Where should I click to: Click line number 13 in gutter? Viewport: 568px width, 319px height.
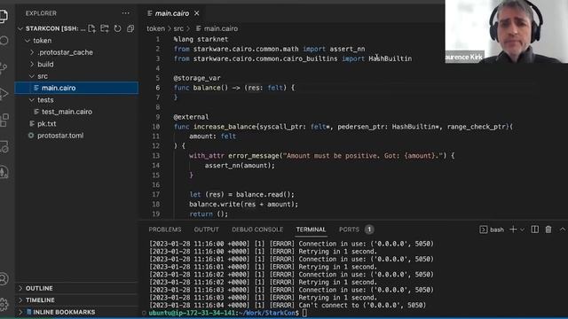click(156, 156)
